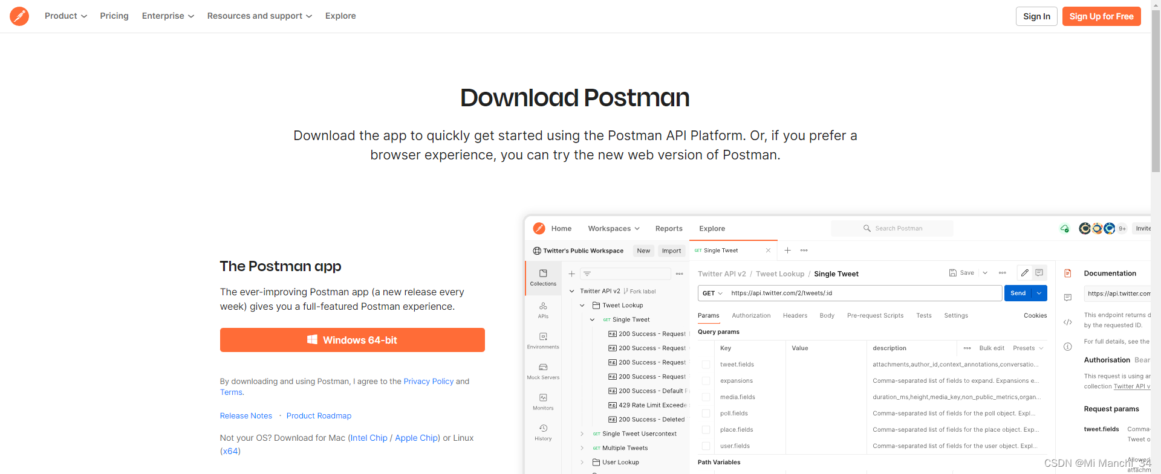This screenshot has width=1161, height=474.
Task: Open the arrow dropdown beside Send
Action: [x=1039, y=293]
